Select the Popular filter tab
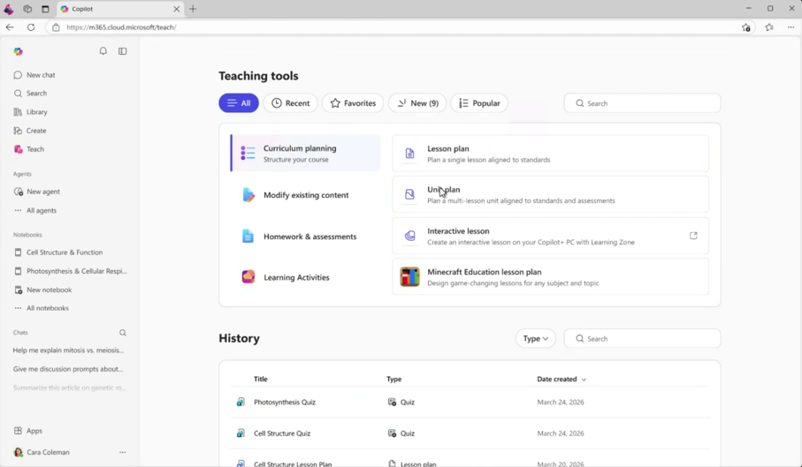Screen dimensions: 802x467 [479, 103]
